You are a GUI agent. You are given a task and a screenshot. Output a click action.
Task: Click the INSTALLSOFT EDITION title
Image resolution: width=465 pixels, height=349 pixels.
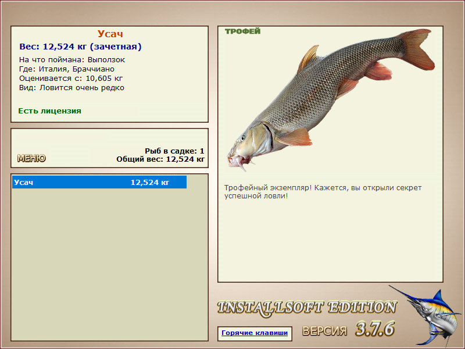(x=307, y=308)
